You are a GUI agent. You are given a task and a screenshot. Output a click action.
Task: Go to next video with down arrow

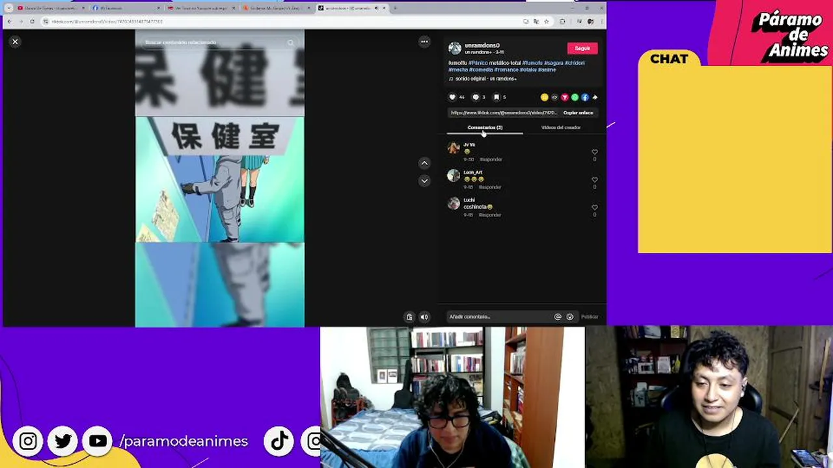424,181
